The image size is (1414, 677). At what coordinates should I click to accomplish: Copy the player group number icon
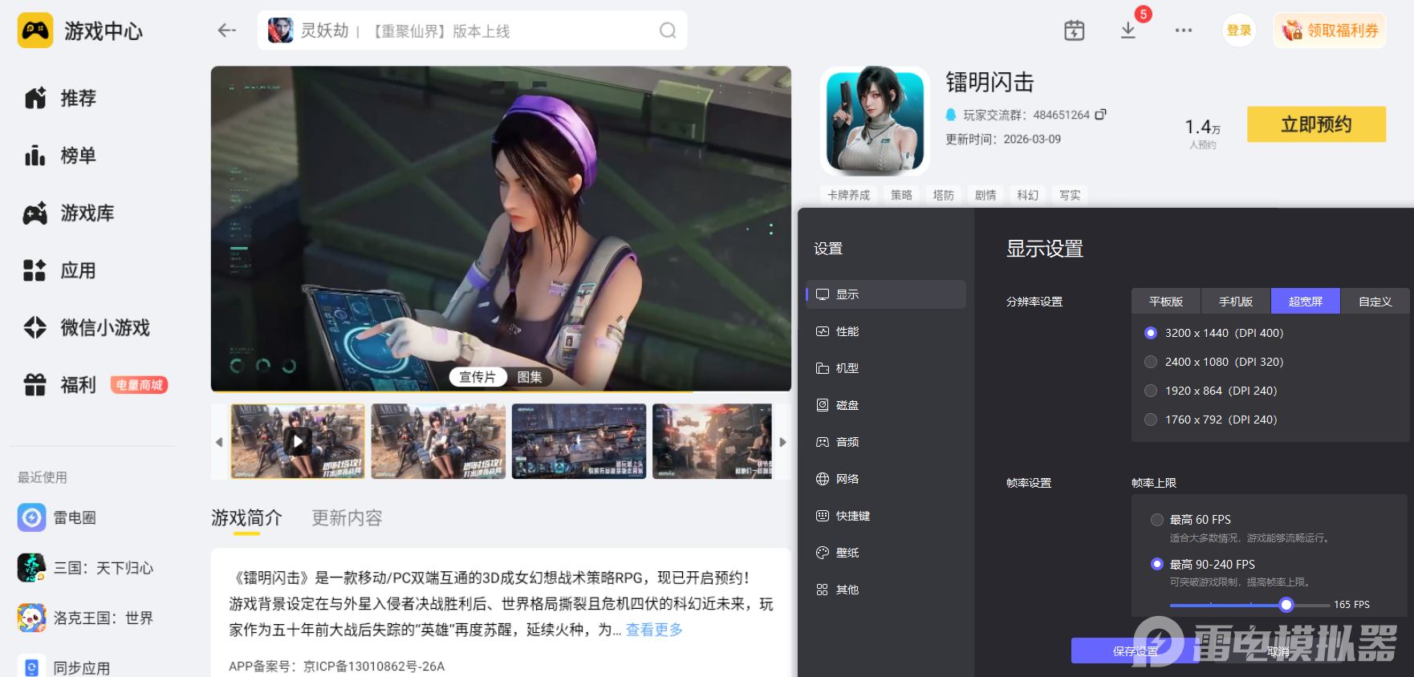1100,115
